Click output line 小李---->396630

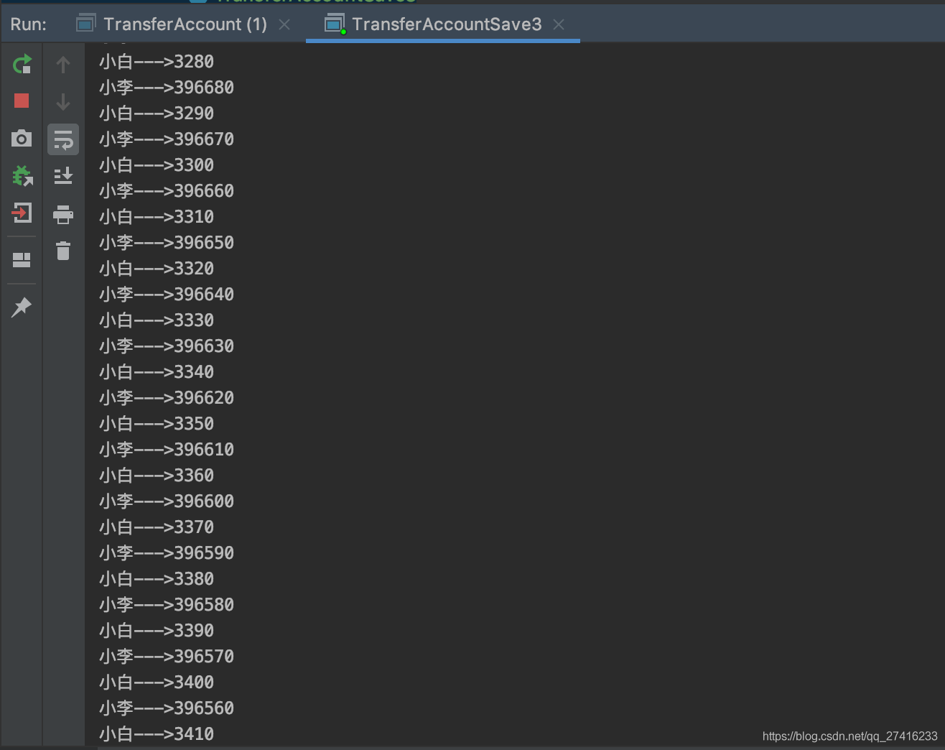pos(167,346)
